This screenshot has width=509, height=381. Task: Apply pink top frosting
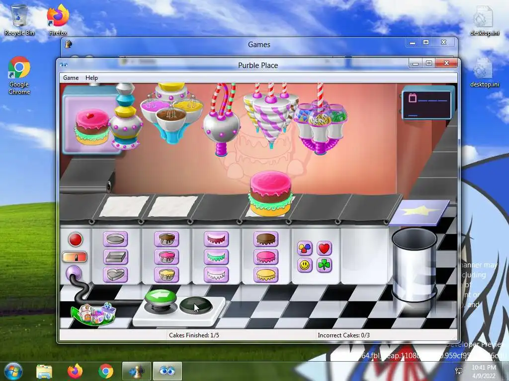[266, 257]
